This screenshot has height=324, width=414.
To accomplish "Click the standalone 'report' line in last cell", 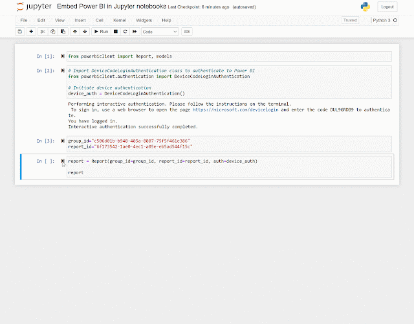I will [76, 172].
